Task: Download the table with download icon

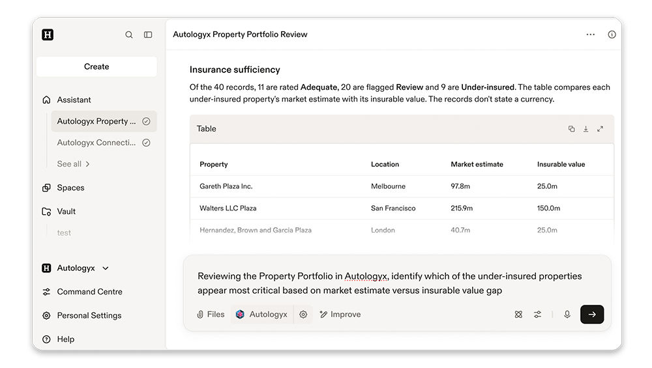Action: [x=585, y=129]
